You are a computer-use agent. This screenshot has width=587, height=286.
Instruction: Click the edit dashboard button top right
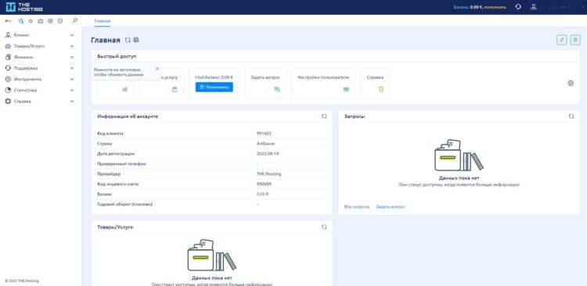[x=561, y=40]
